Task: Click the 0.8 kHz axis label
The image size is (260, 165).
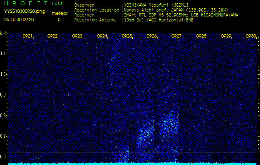Action: point(3,115)
